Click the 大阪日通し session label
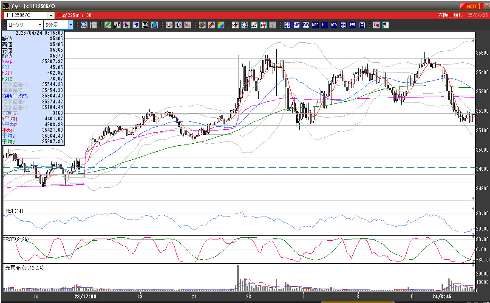The image size is (490, 303). pos(450,15)
